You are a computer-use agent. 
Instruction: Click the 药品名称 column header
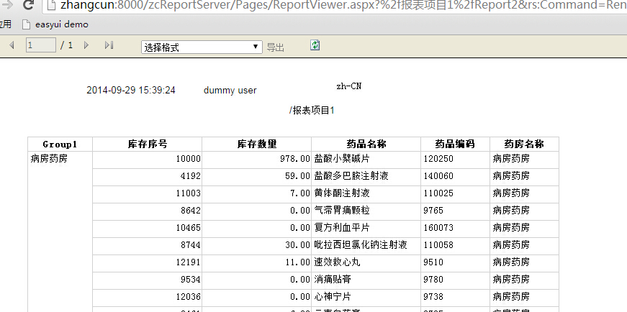(x=366, y=144)
